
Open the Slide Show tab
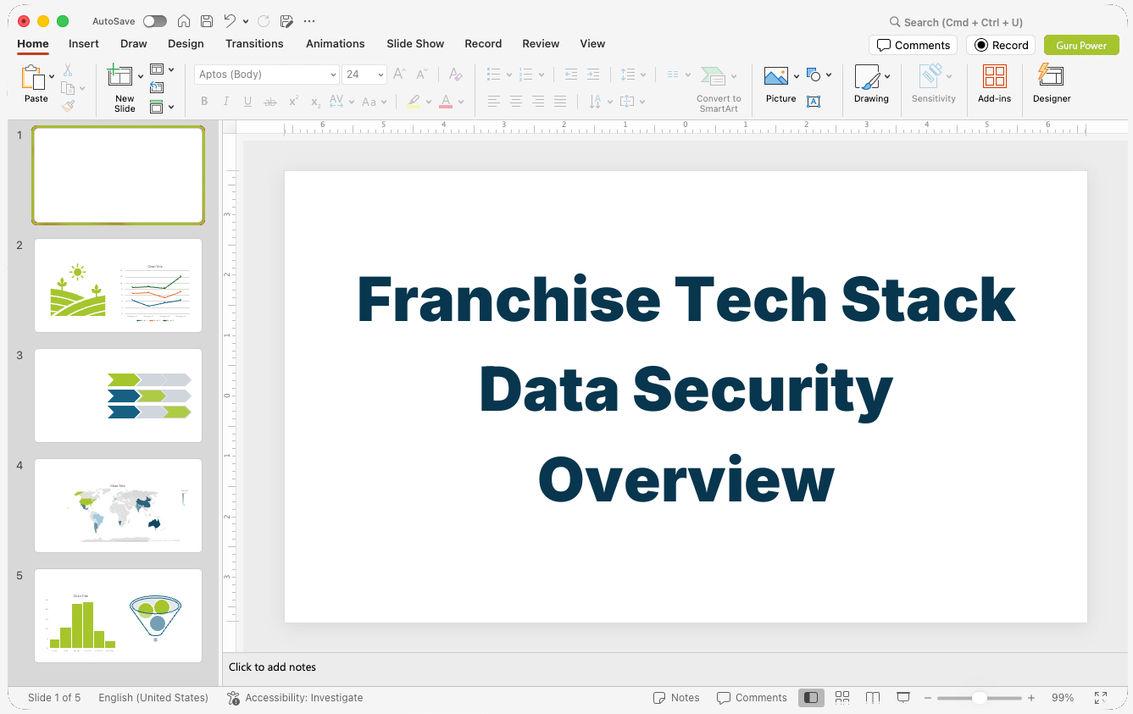(415, 44)
